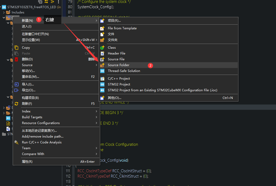
Task: Click the Export icon beside 导出(O)...
Action: point(16,90)
